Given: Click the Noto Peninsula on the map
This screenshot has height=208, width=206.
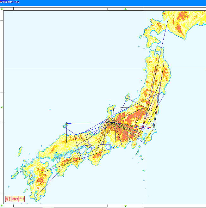Looking at the screenshot, I should [x=110, y=111].
